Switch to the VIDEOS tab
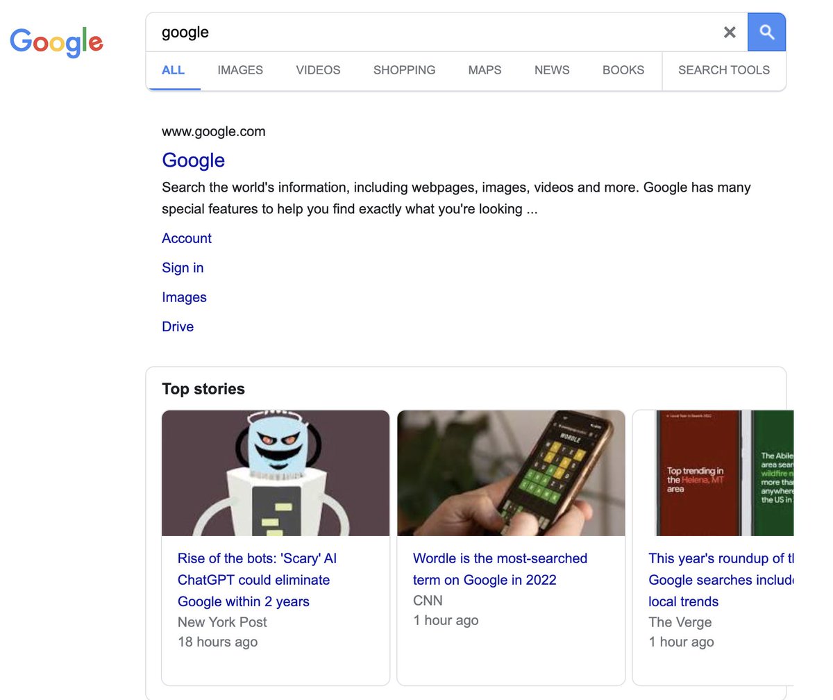 point(318,70)
